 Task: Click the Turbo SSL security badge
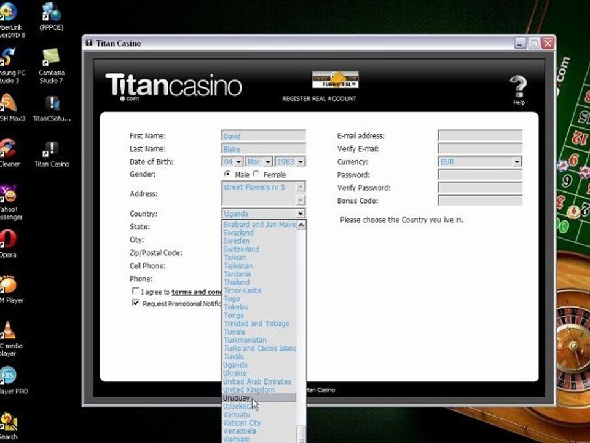coord(335,79)
